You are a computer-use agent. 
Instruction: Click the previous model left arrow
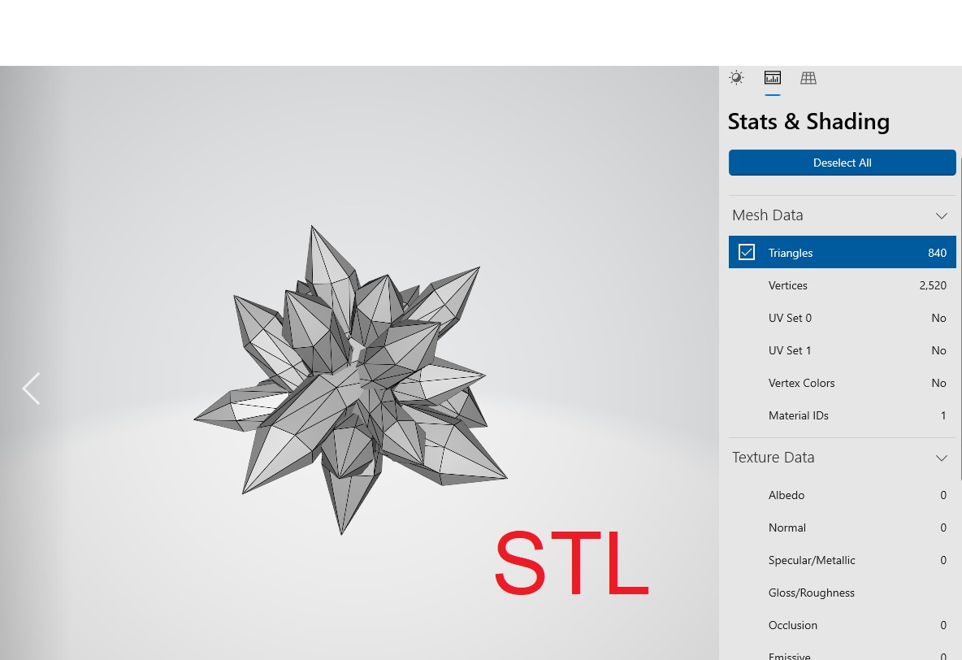point(32,389)
